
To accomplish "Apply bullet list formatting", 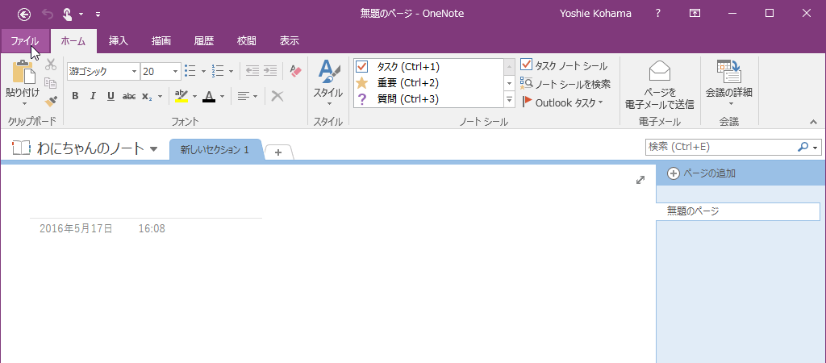I will [190, 71].
